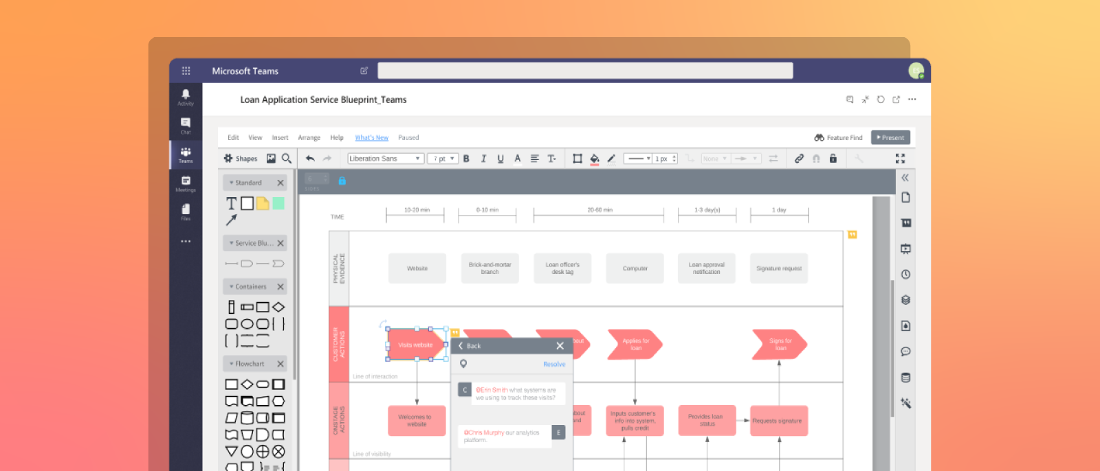The width and height of the screenshot is (1100, 471).
Task: Toggle the lock icon in toolbar
Action: coord(833,159)
